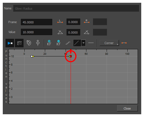Click the Frame input field showing 45.0000
Image resolution: width=144 pixels, height=117 pixels.
click(37, 22)
